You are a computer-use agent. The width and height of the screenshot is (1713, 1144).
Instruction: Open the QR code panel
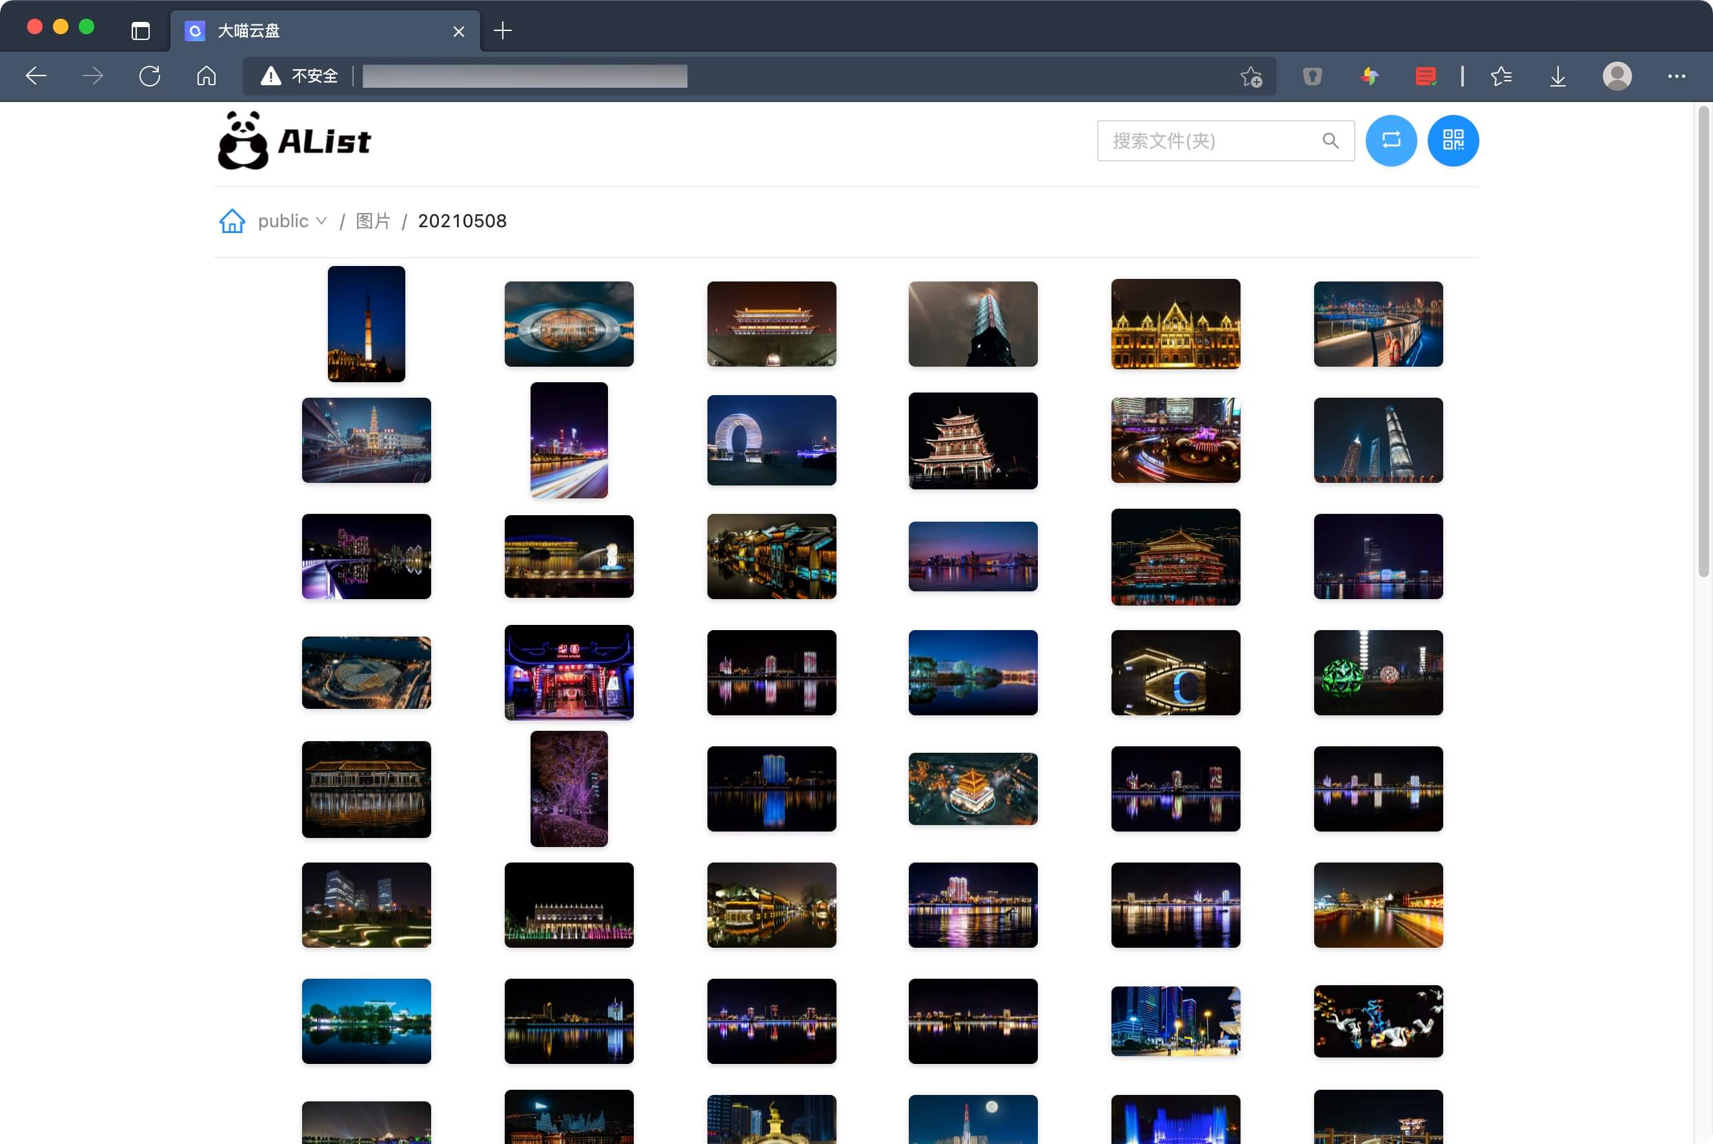point(1453,140)
